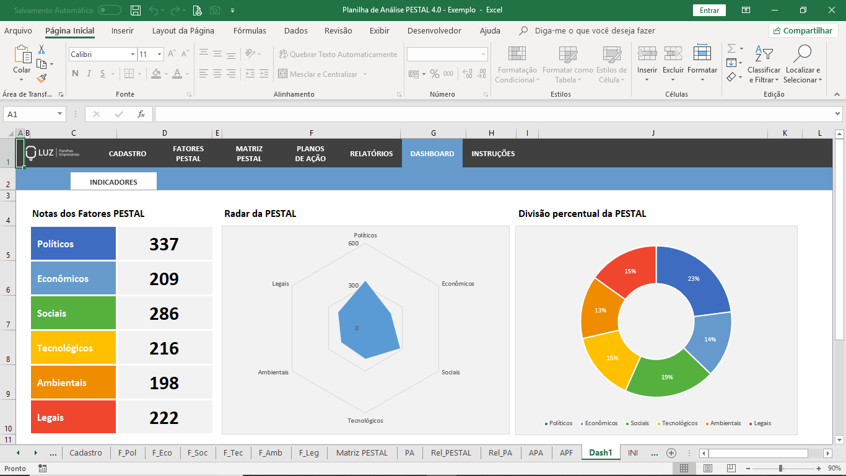Screen dimensions: 846x476
Task: Open the Name Box dropdown arrow
Action: pos(60,114)
